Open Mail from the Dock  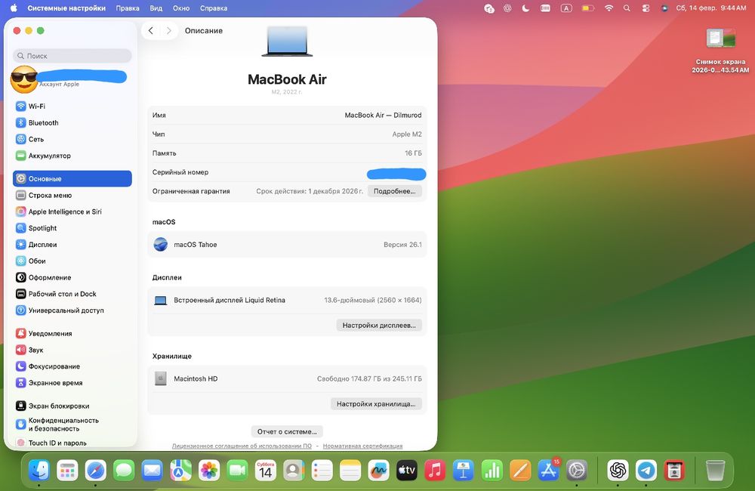[153, 471]
